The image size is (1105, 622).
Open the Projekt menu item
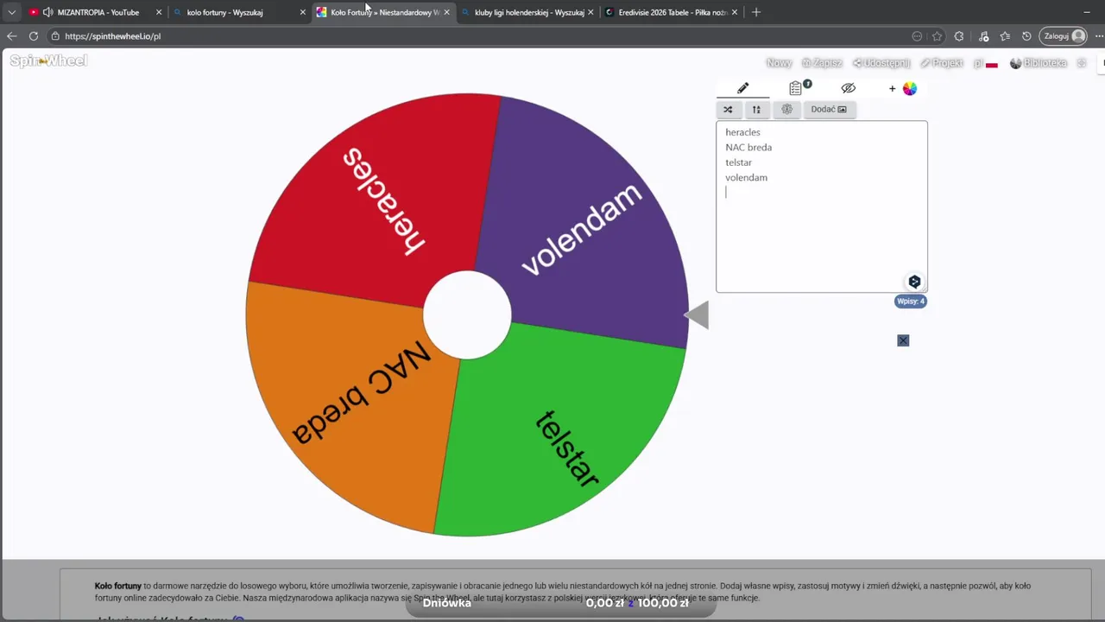pos(942,63)
